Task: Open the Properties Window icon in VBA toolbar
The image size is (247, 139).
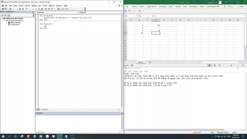Action: click(x=49, y=9)
